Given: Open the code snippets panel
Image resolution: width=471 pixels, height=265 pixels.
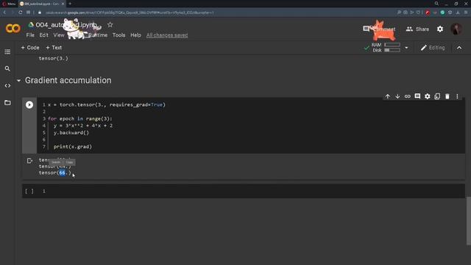Looking at the screenshot, I should click(x=7, y=85).
